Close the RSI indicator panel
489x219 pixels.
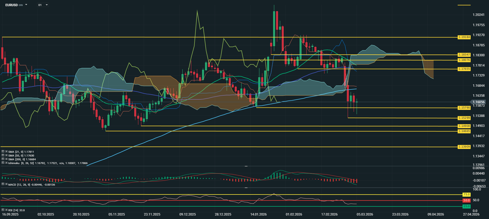pyautogui.click(x=6, y=210)
